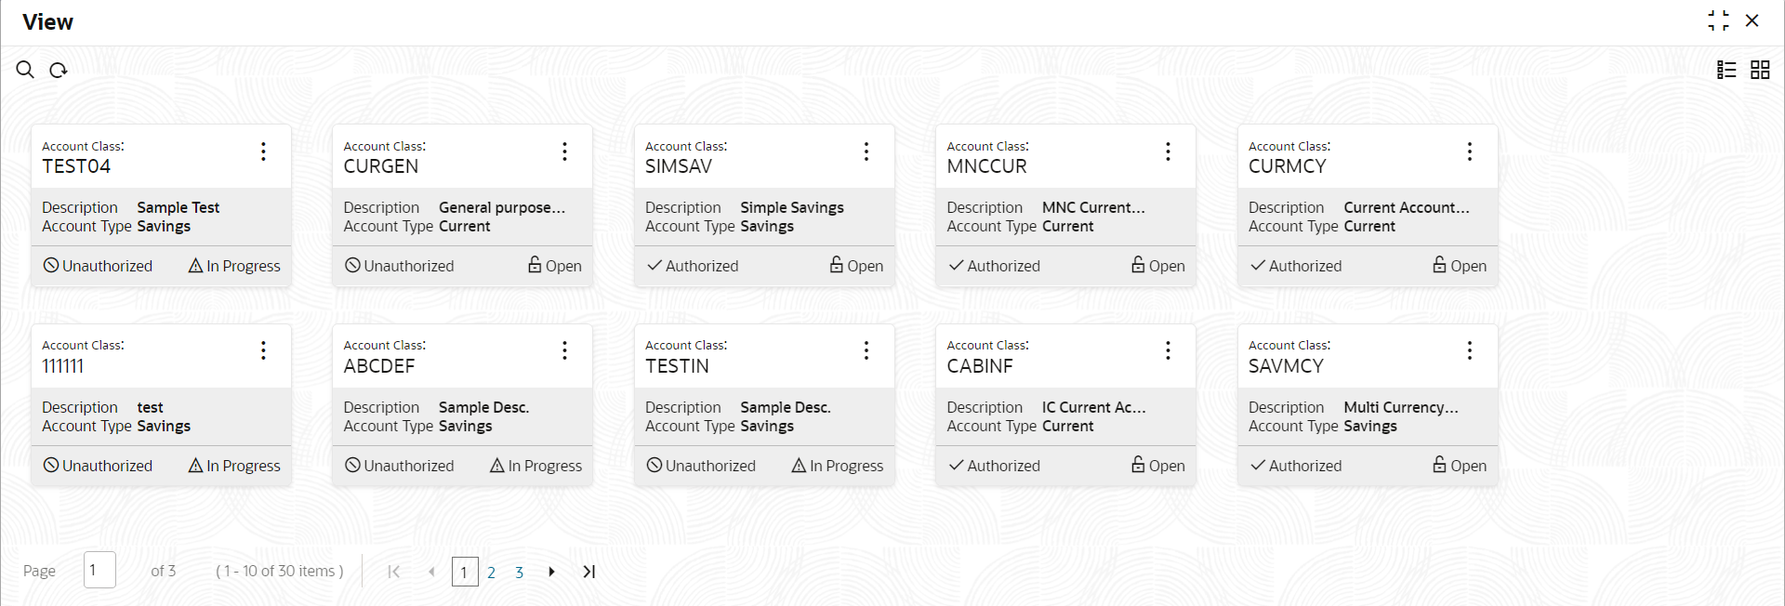
Task: Switch to list view layout
Action: click(x=1726, y=70)
